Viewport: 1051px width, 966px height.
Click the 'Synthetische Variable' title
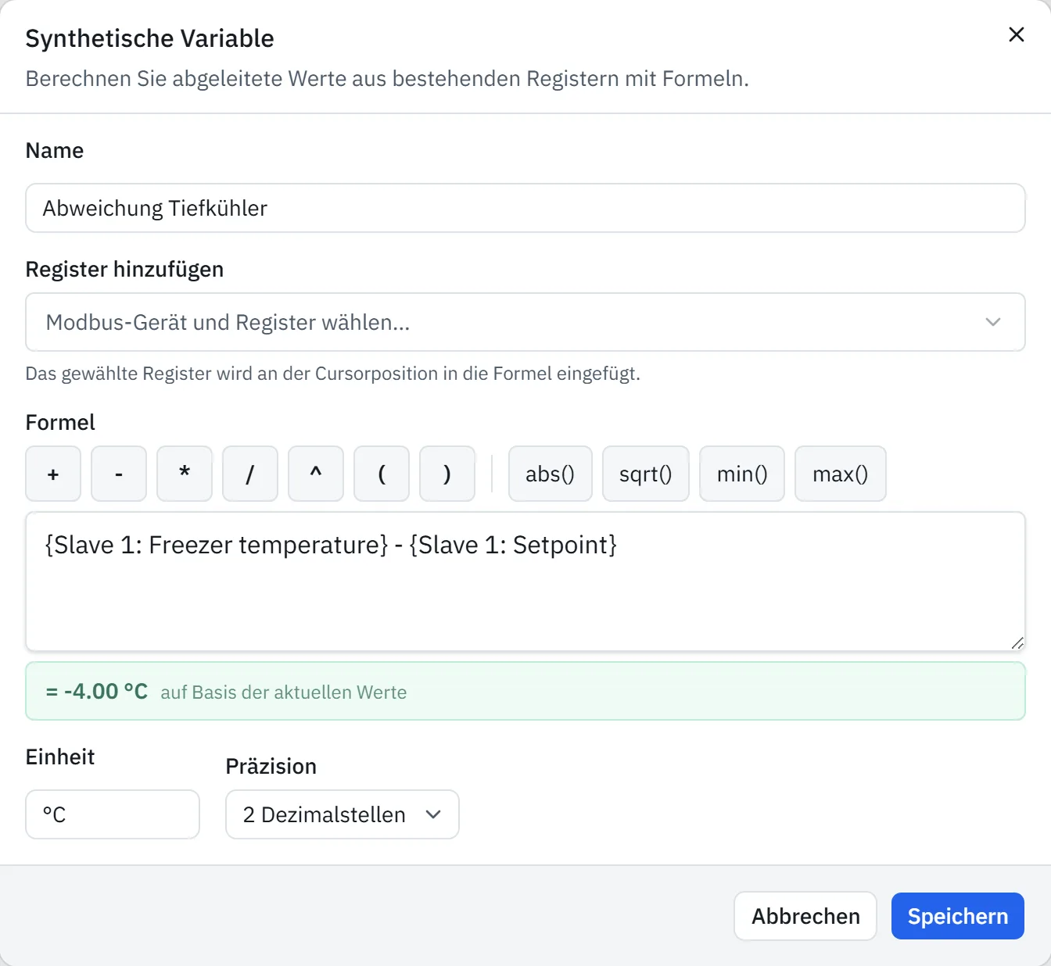point(150,38)
